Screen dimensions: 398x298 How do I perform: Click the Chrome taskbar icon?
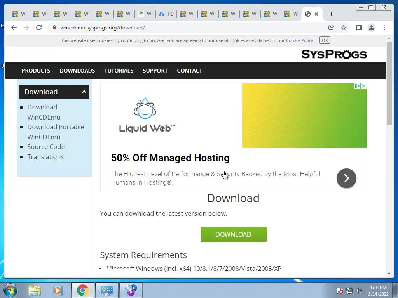coord(82,290)
